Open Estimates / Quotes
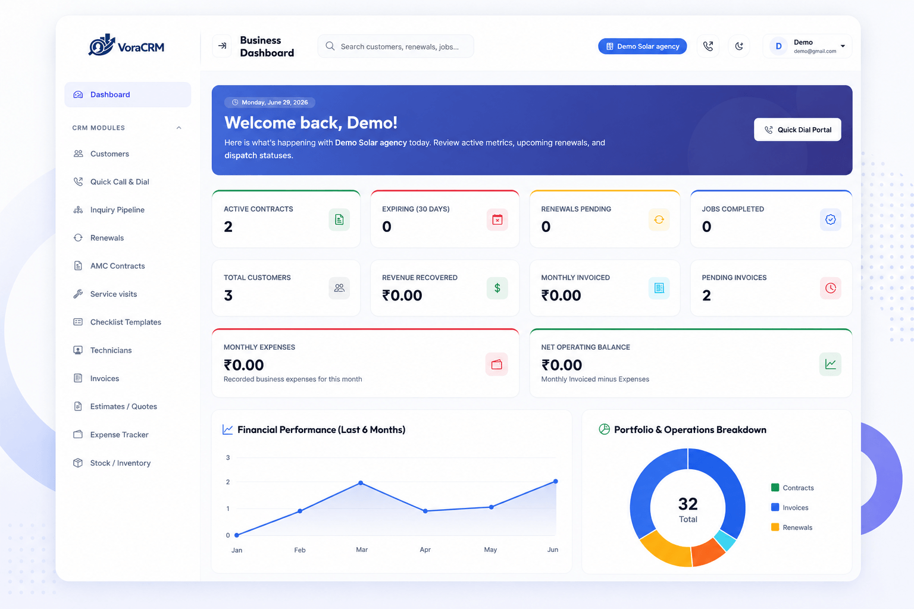 point(127,407)
